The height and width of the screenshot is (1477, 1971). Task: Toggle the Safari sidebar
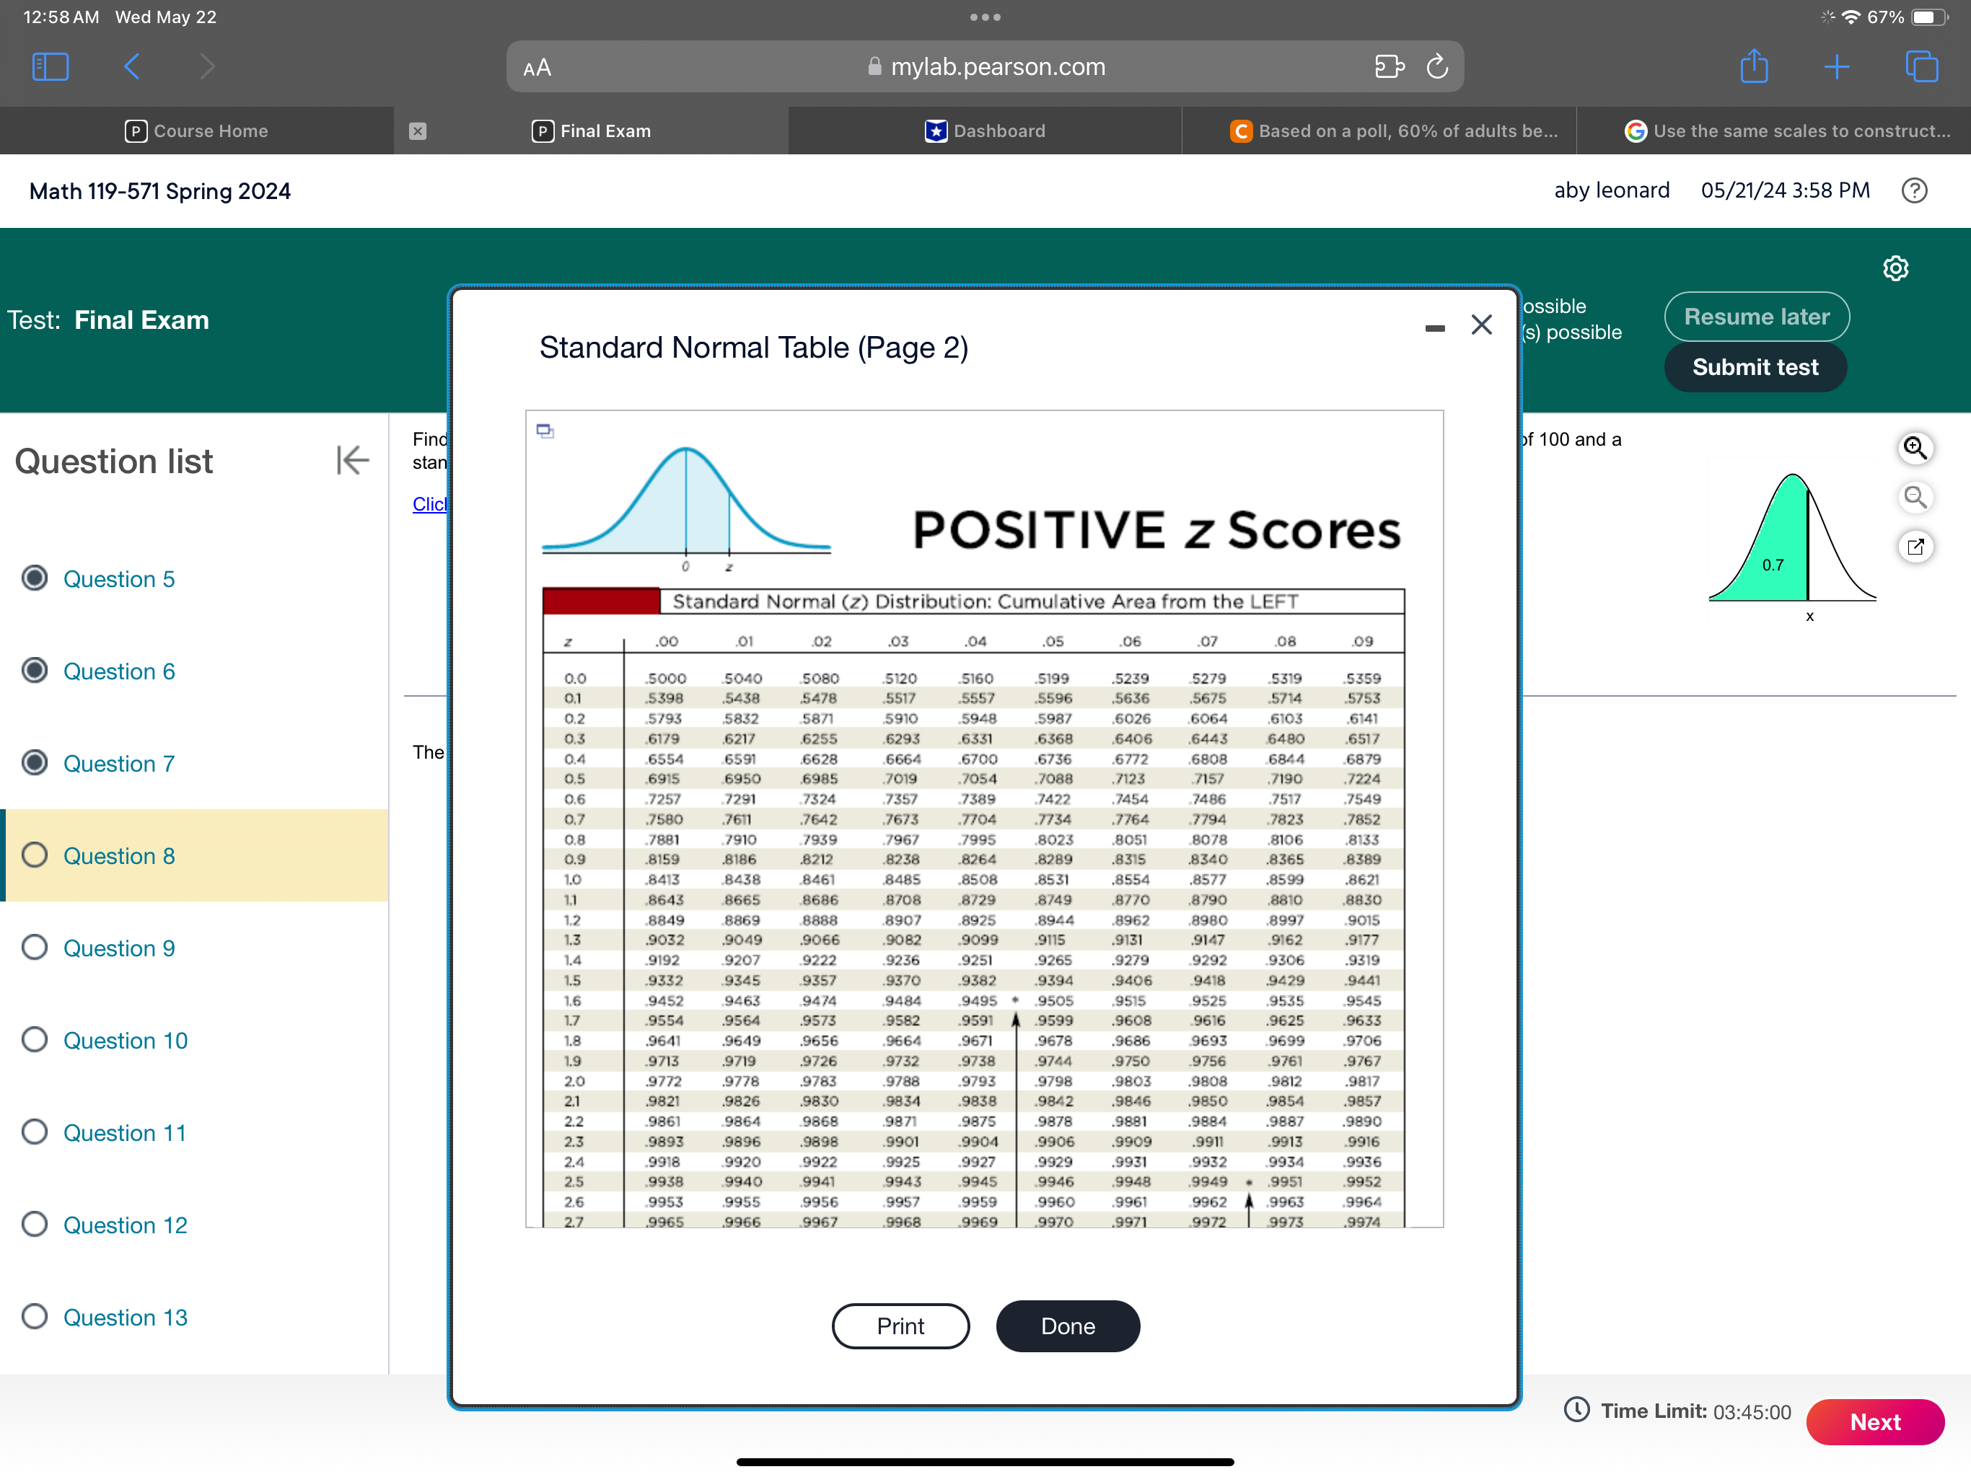[x=50, y=67]
